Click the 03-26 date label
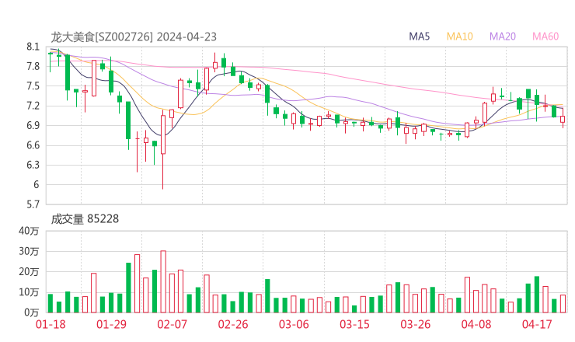 point(415,324)
